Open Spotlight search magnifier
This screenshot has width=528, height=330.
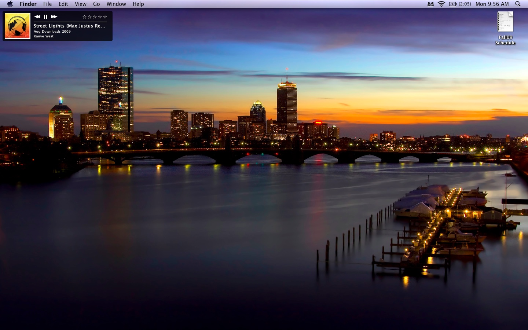click(518, 4)
